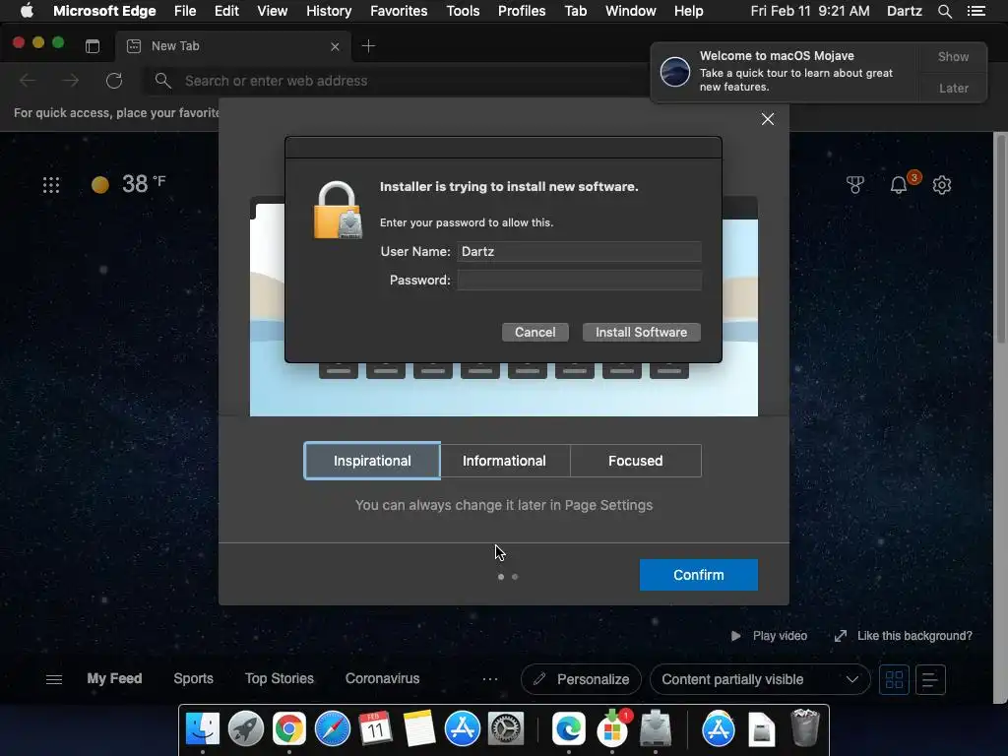Open the rewards trophy icon
The width and height of the screenshot is (1008, 756).
coord(855,185)
